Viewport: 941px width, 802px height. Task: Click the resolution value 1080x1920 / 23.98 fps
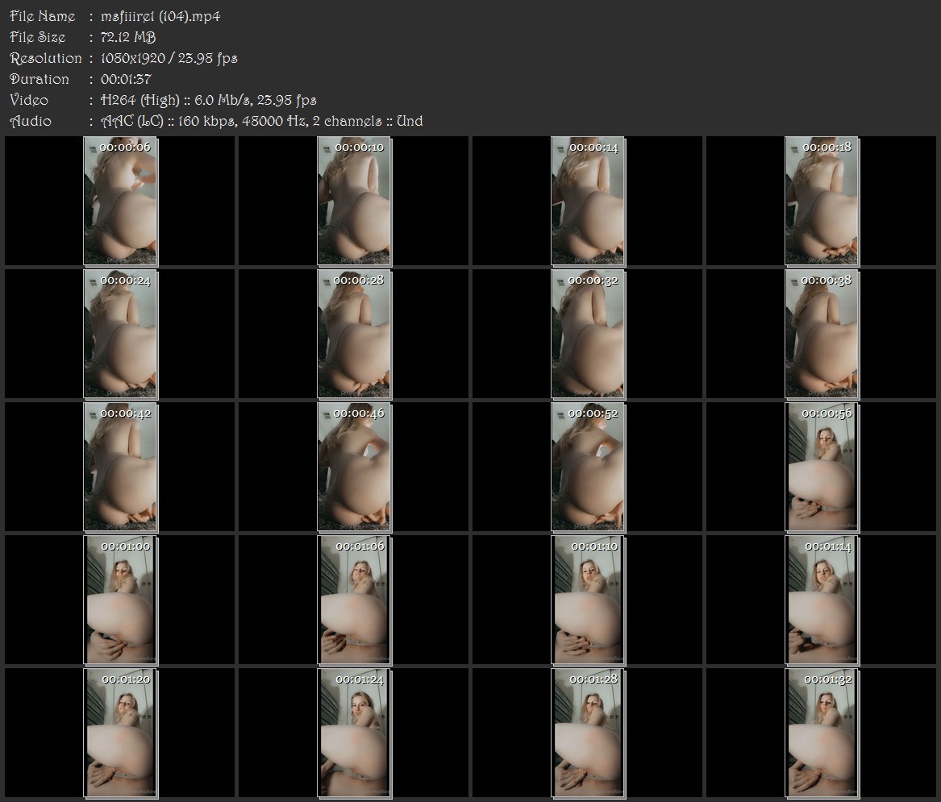[x=169, y=58]
